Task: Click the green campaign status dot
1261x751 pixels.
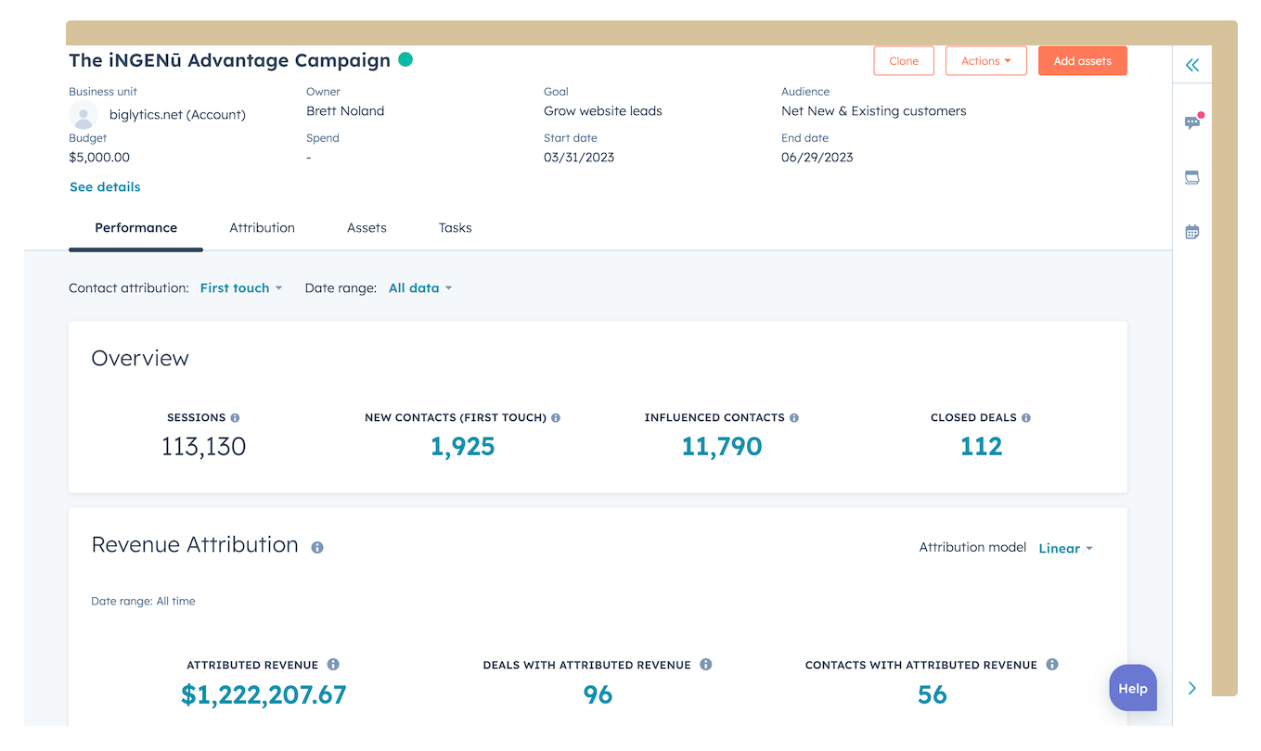Action: pos(405,59)
